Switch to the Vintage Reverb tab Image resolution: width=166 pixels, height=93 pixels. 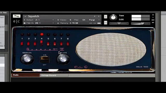coord(54,75)
